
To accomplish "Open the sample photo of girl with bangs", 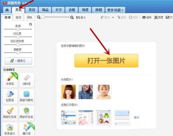I will coord(69,92).
